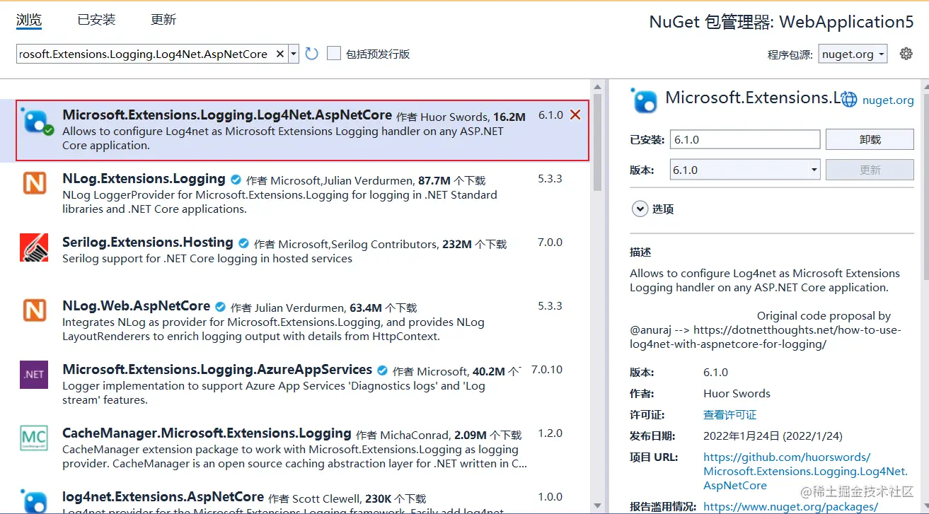Select CacheManager.Microsoft.Extensions.Logging package title
This screenshot has width=929, height=514.
pyautogui.click(x=207, y=433)
